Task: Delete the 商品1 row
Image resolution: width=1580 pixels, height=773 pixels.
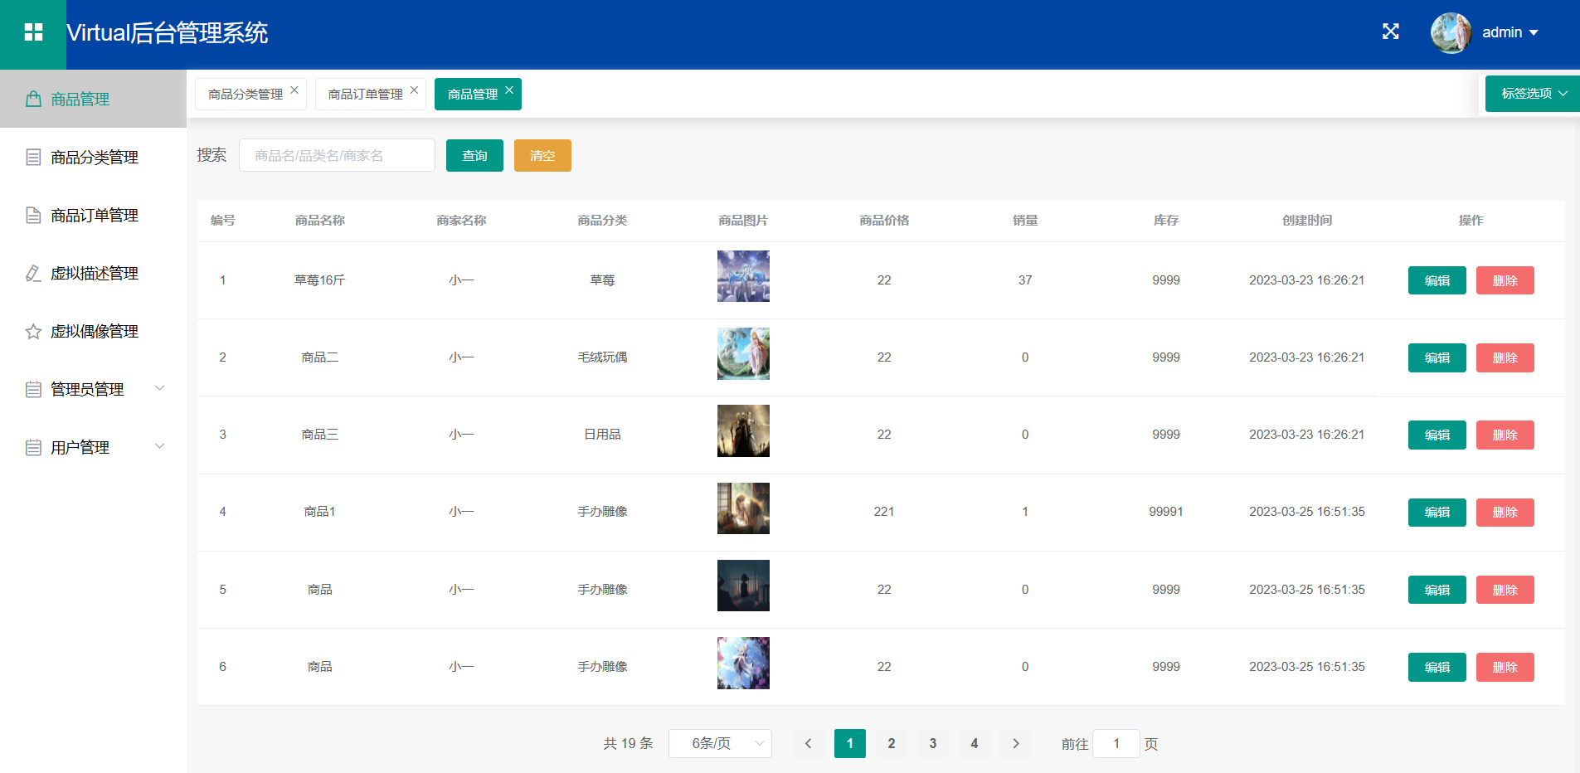Action: tap(1505, 512)
